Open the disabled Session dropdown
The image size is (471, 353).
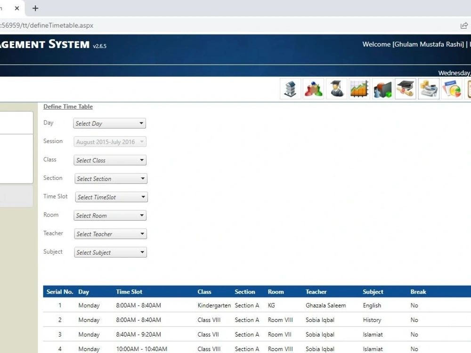coord(110,142)
